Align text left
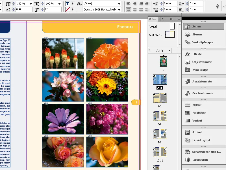Viewport: 226px width, 170px height. (128, 3)
